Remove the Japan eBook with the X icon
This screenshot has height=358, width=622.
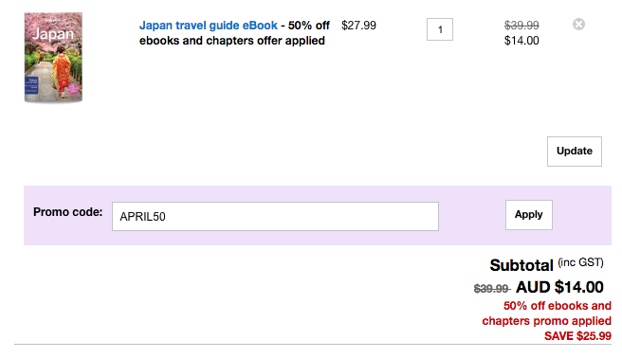tap(578, 25)
